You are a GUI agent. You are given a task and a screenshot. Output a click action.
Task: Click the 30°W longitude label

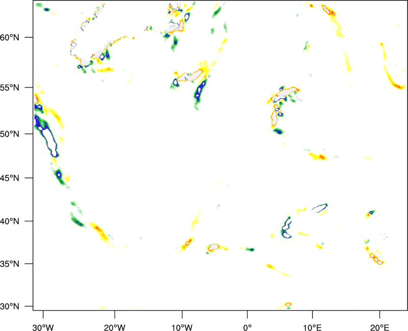[x=43, y=320]
